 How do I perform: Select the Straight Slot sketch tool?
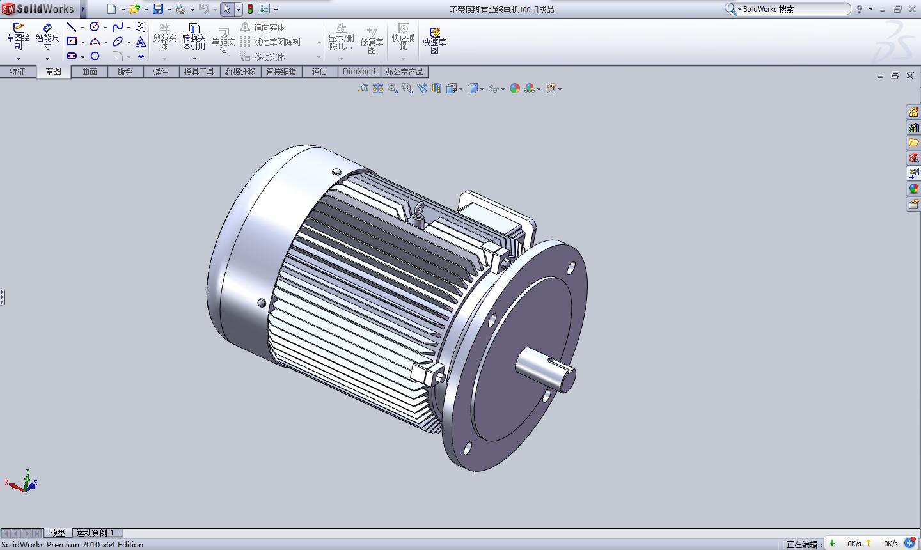pyautogui.click(x=72, y=56)
